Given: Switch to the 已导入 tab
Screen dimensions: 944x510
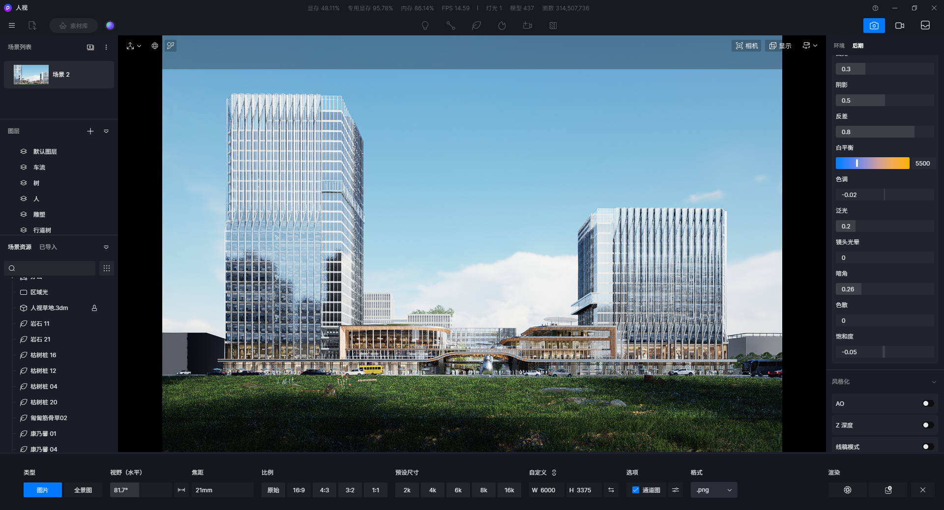Looking at the screenshot, I should [48, 247].
